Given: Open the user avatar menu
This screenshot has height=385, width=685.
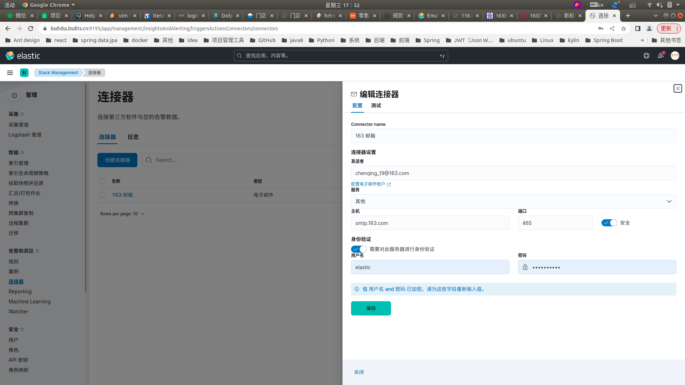Looking at the screenshot, I should 675,56.
